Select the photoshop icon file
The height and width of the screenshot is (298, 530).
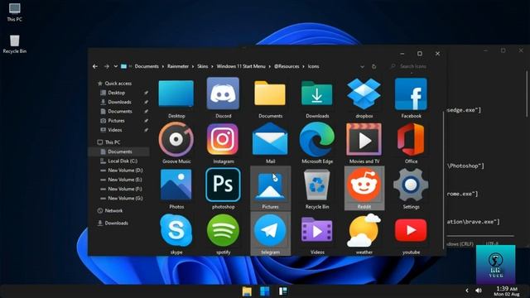(223, 188)
